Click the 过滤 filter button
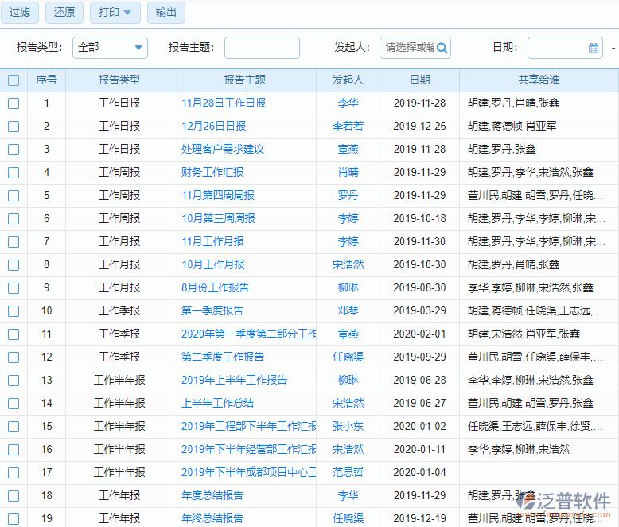The image size is (619, 527). pos(20,13)
